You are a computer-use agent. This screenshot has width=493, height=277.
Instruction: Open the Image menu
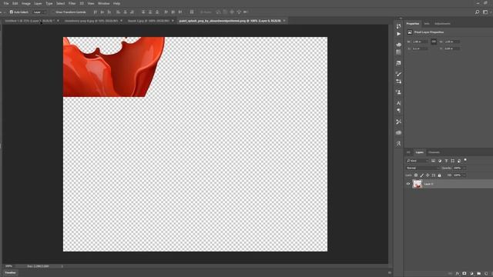tap(26, 3)
